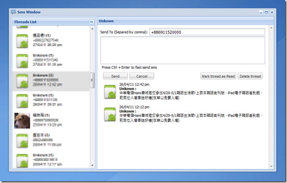This screenshot has height=183, width=287.
Task: Click the 'Unkown' conversation panel header
Action: click(x=185, y=21)
